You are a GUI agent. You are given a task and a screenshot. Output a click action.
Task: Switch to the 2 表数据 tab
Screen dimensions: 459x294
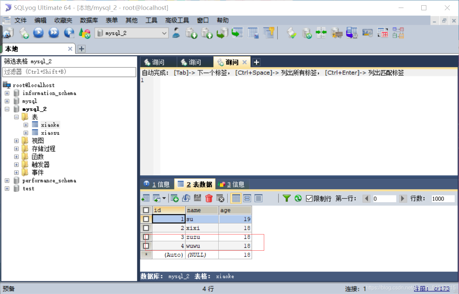(195, 184)
